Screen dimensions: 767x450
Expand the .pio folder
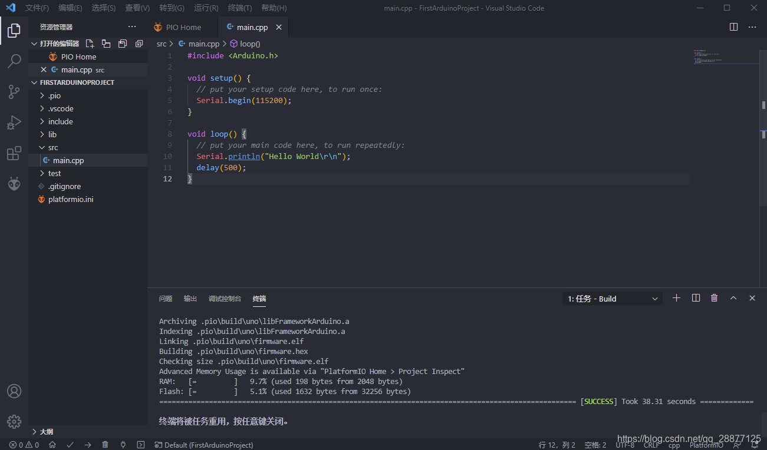pyautogui.click(x=42, y=95)
